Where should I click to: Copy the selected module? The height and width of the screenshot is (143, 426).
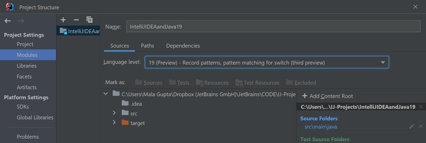(90, 20)
